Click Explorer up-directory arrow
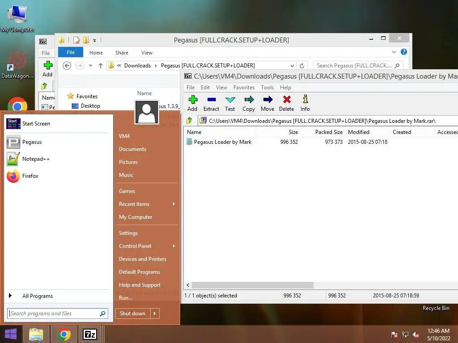 (101, 66)
